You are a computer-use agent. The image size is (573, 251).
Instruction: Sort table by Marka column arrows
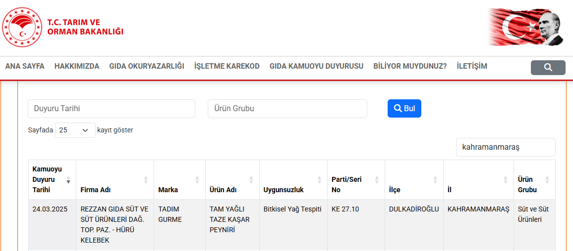click(197, 180)
